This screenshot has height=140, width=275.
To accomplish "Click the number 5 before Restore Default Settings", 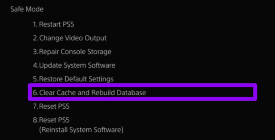I will pyautogui.click(x=35, y=79).
